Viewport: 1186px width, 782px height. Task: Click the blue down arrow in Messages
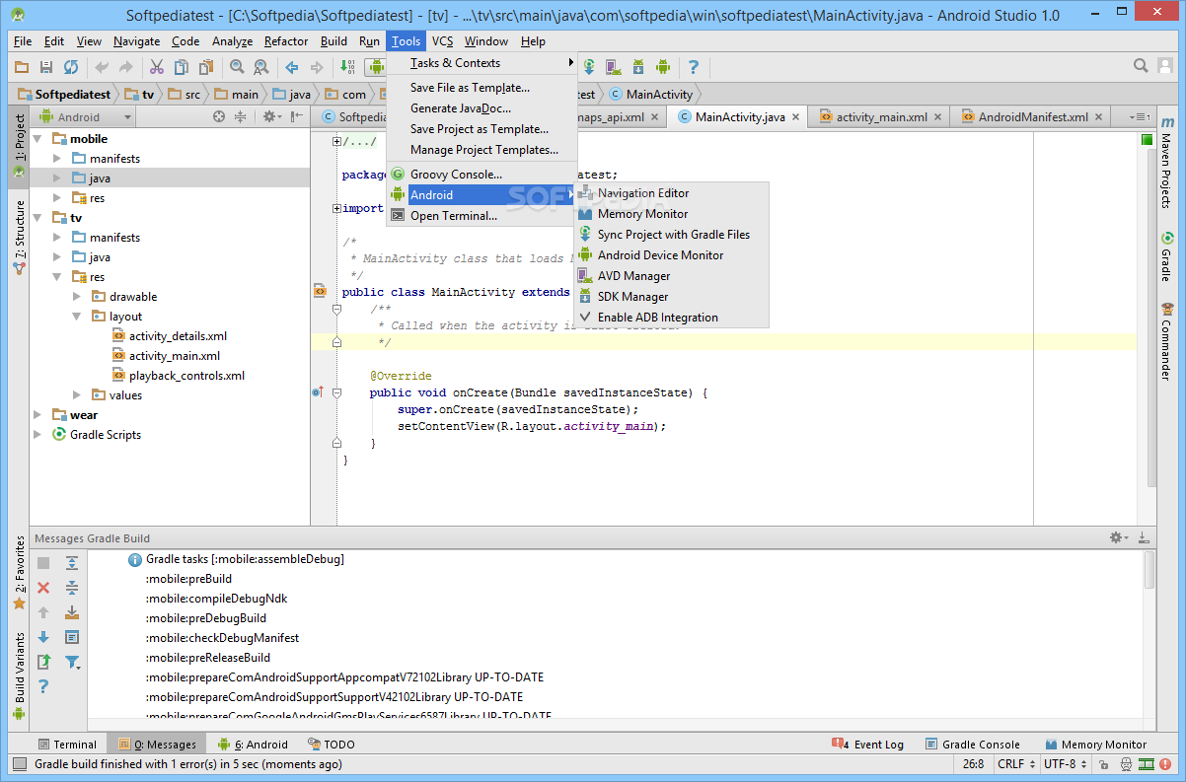[43, 637]
